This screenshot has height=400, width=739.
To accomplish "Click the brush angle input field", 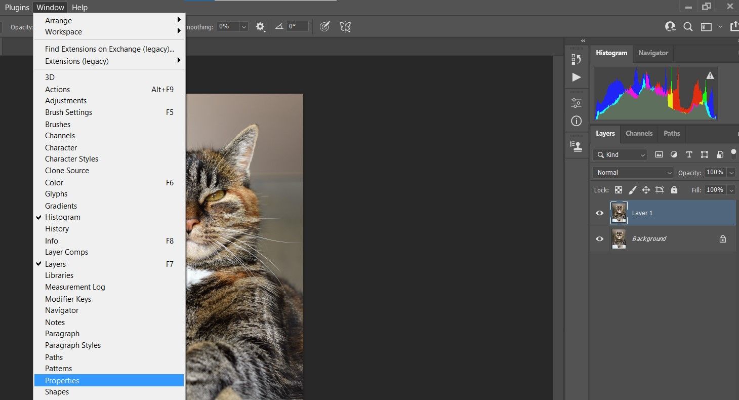I will [297, 26].
